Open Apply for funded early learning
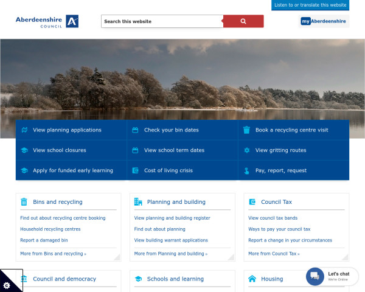The width and height of the screenshot is (365, 292). click(x=73, y=170)
